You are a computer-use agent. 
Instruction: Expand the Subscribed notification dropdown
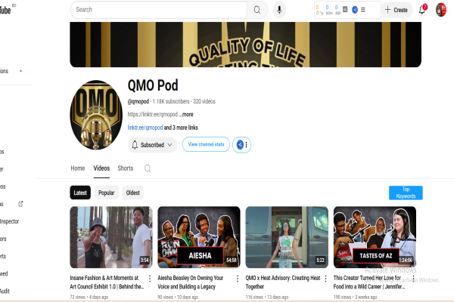coord(152,145)
